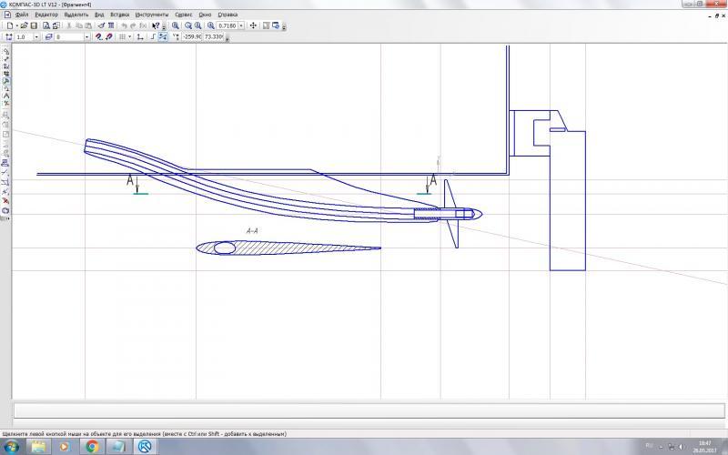Toggle orthogonal drawing mode
Viewport: 728px width, 455px height.
click(x=139, y=37)
